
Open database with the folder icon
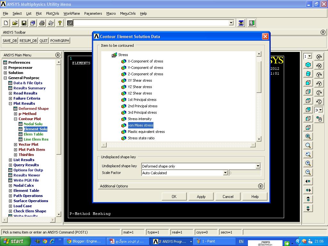[x=15, y=23]
